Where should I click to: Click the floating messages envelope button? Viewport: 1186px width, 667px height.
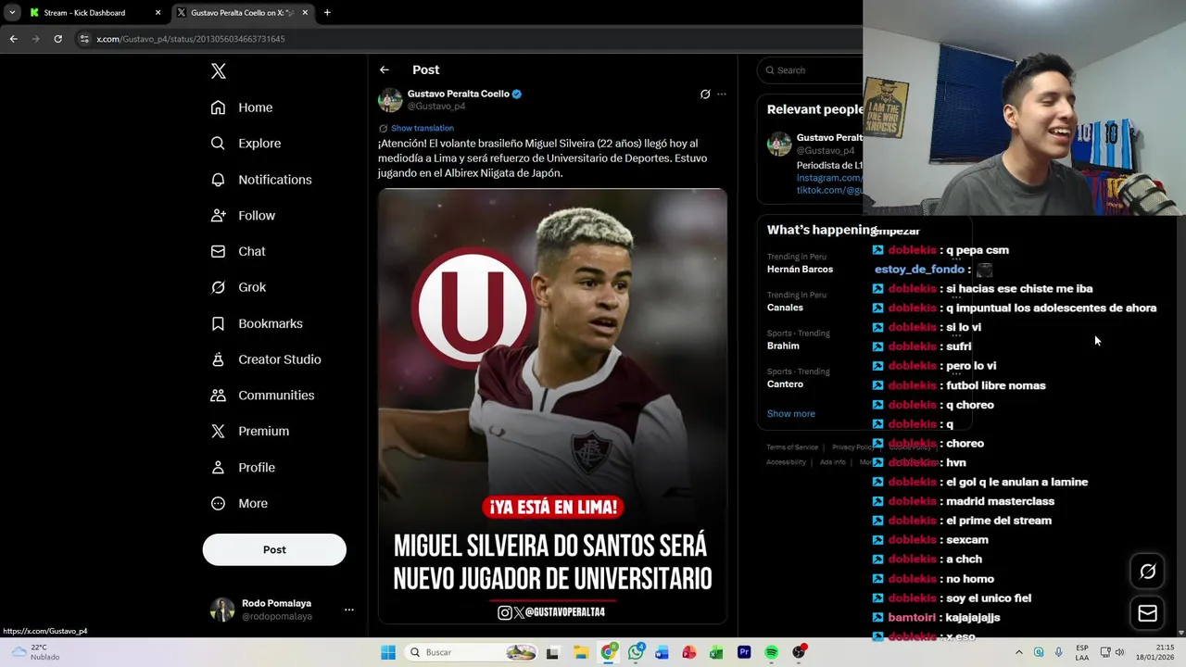1147,613
